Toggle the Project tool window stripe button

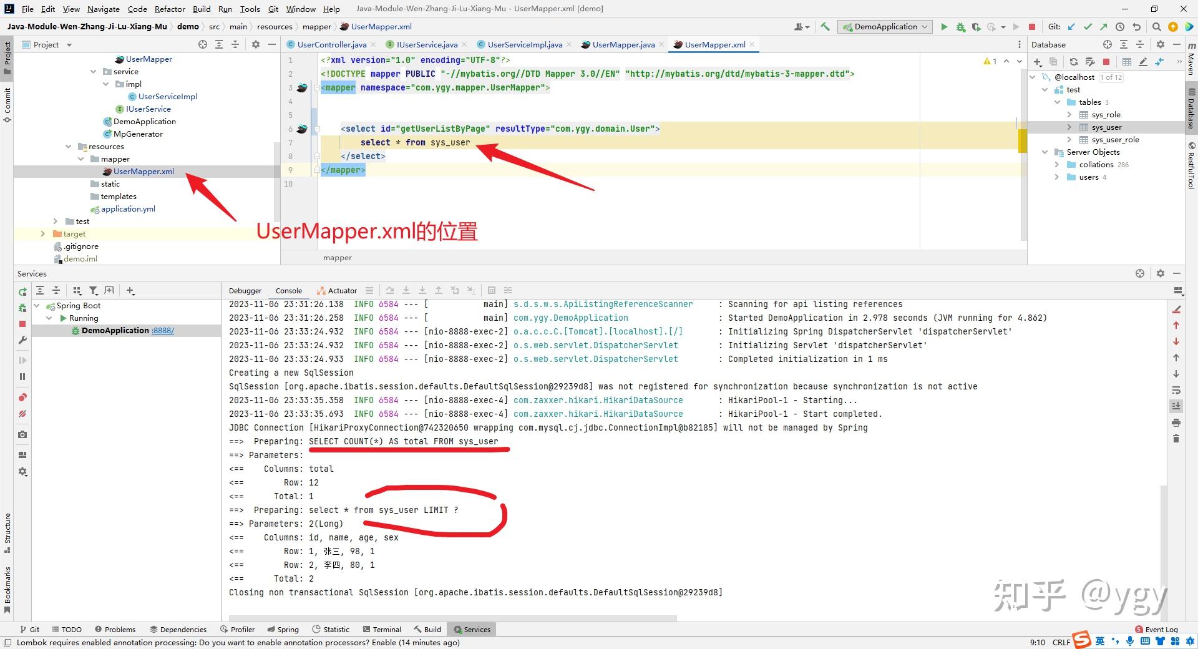coord(7,57)
